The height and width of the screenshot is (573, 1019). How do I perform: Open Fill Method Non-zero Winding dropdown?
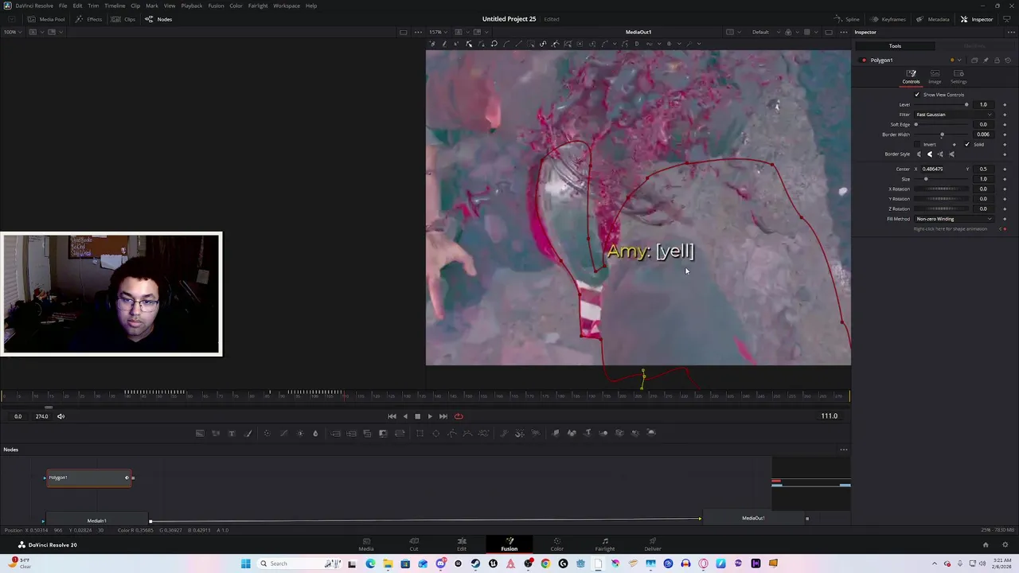(954, 219)
